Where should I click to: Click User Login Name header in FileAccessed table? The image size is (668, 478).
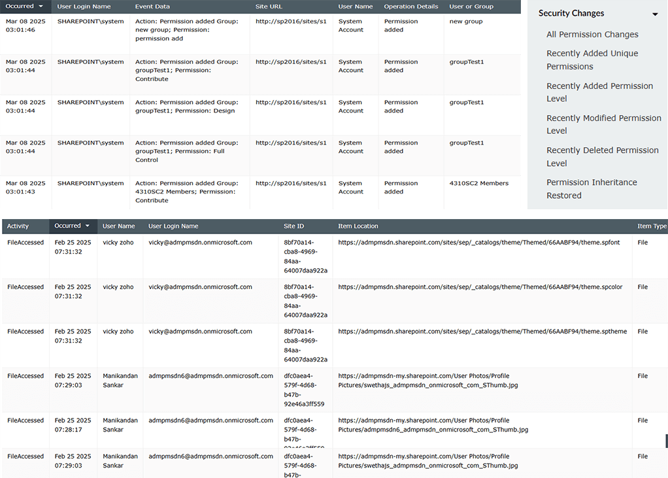173,226
